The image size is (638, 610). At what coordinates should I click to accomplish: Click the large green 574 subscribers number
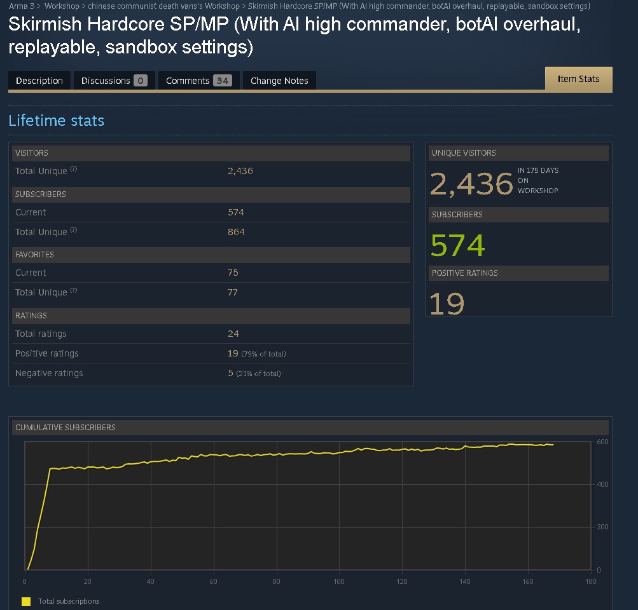point(458,245)
